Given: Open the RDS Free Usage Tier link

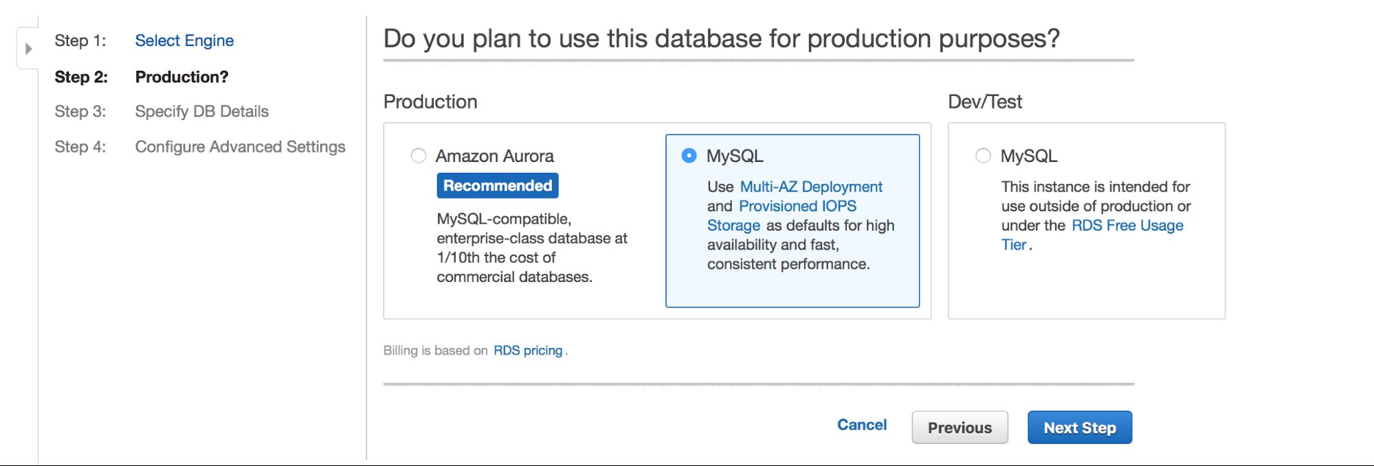Looking at the screenshot, I should coord(1092,235).
